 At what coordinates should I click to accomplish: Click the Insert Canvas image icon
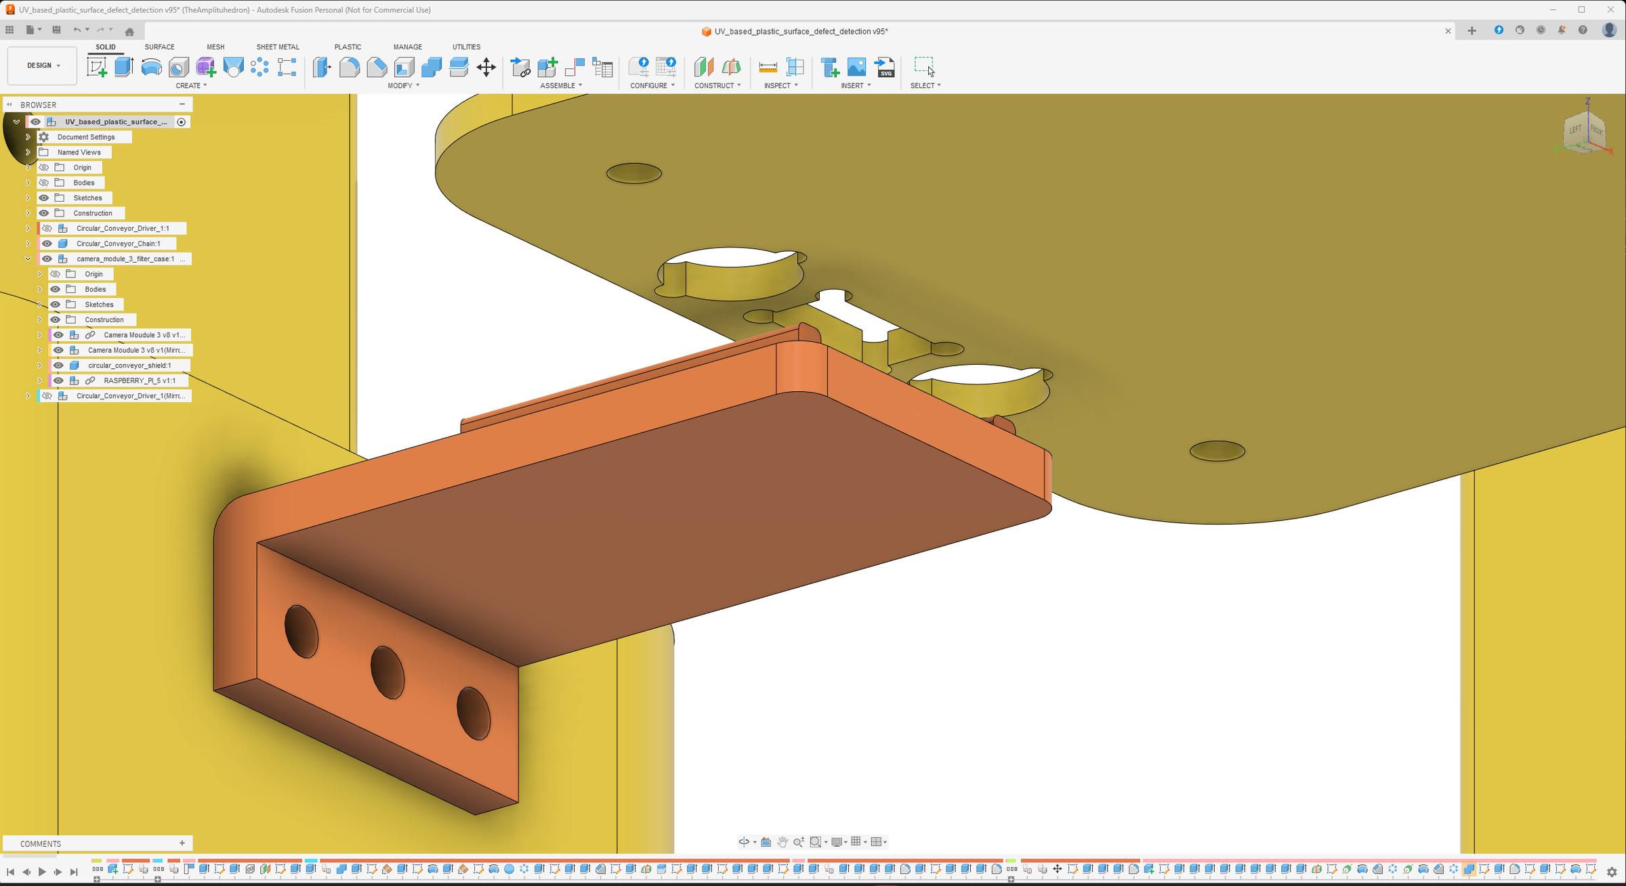[x=857, y=67]
